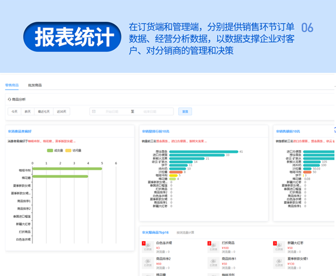Image resolution: width=336 pixels, height=276 pixels.
Task: Click the 咖啡冲剂 bar in preference chart
Action: [x=67, y=169]
